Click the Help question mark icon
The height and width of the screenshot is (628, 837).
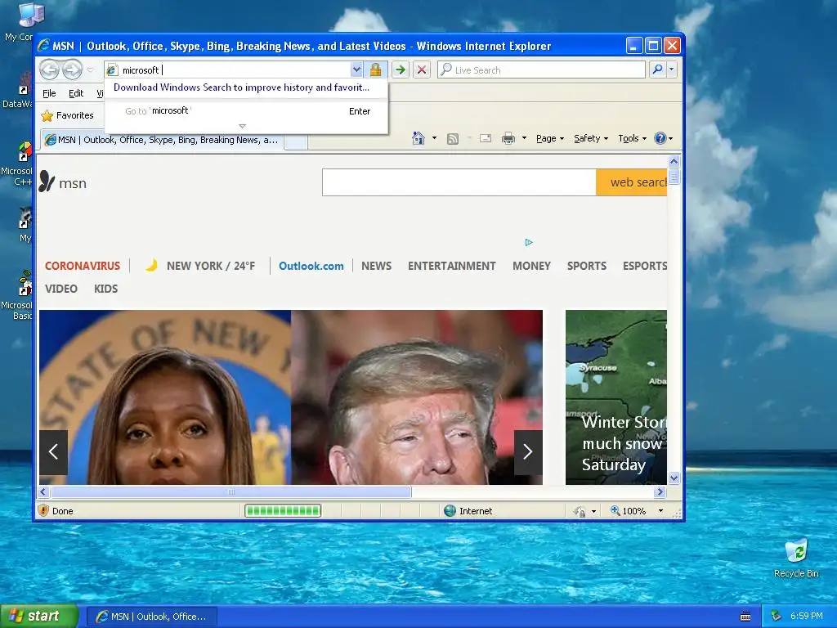pyautogui.click(x=660, y=138)
